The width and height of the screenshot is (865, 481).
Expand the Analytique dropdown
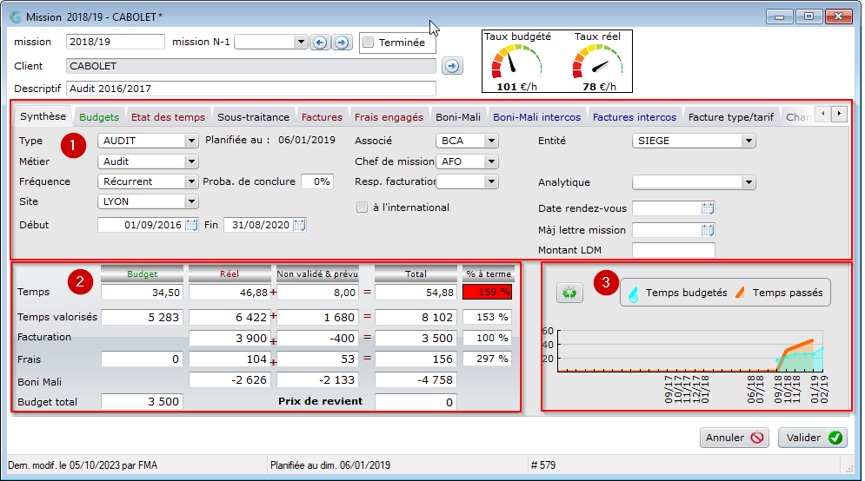pyautogui.click(x=748, y=182)
